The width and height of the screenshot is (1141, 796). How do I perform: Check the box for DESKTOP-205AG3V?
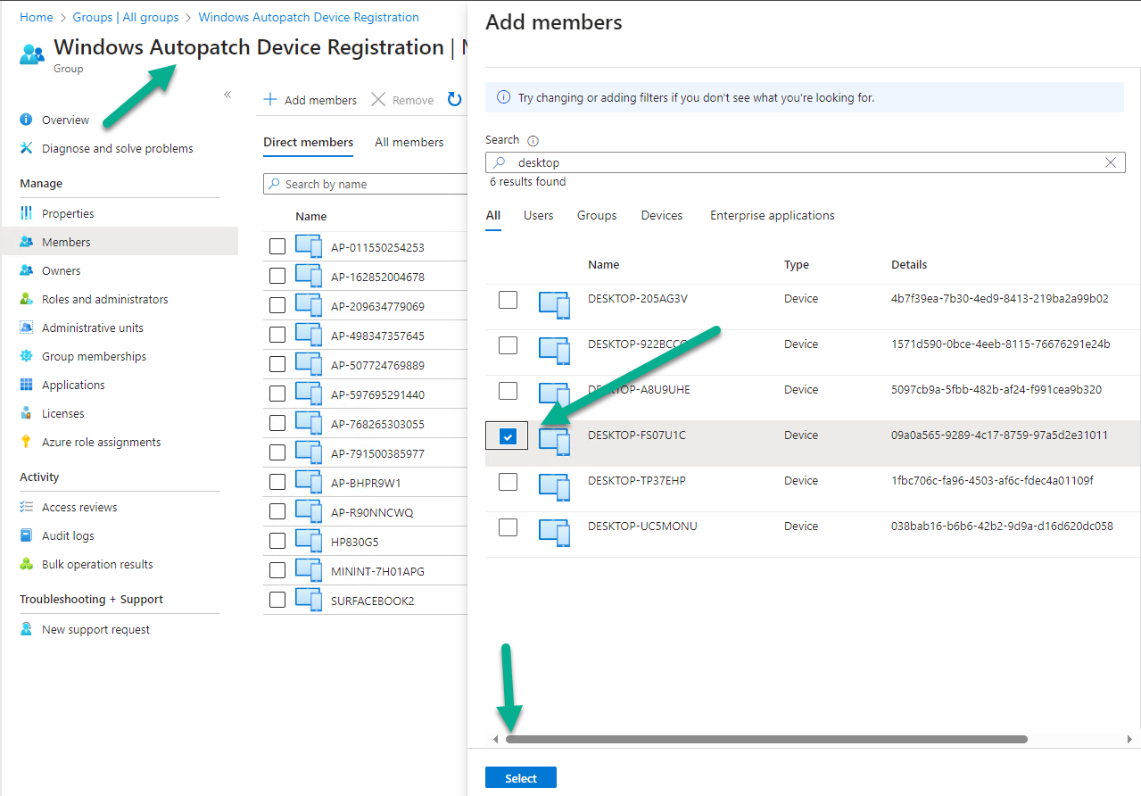[x=508, y=299]
